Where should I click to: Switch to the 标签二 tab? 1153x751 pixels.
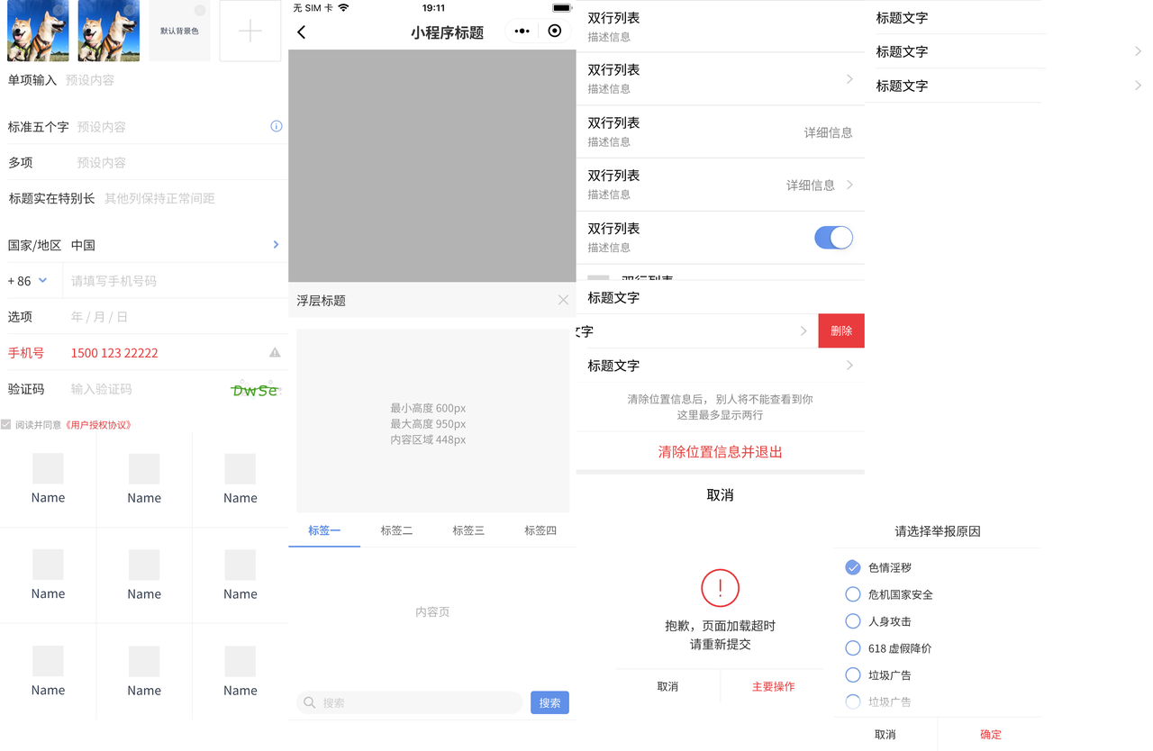pos(396,530)
